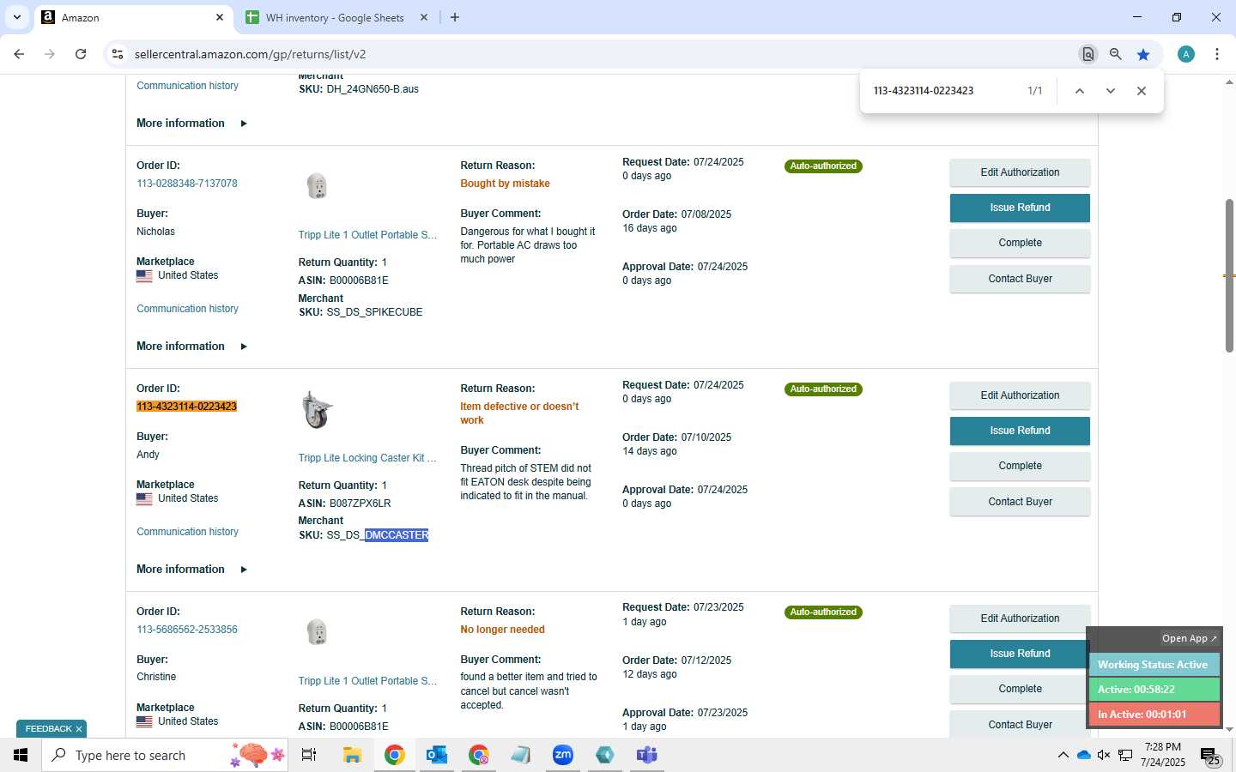This screenshot has height=772, width=1236.
Task: Open Chrome three-dot menu
Action: tap(1217, 54)
